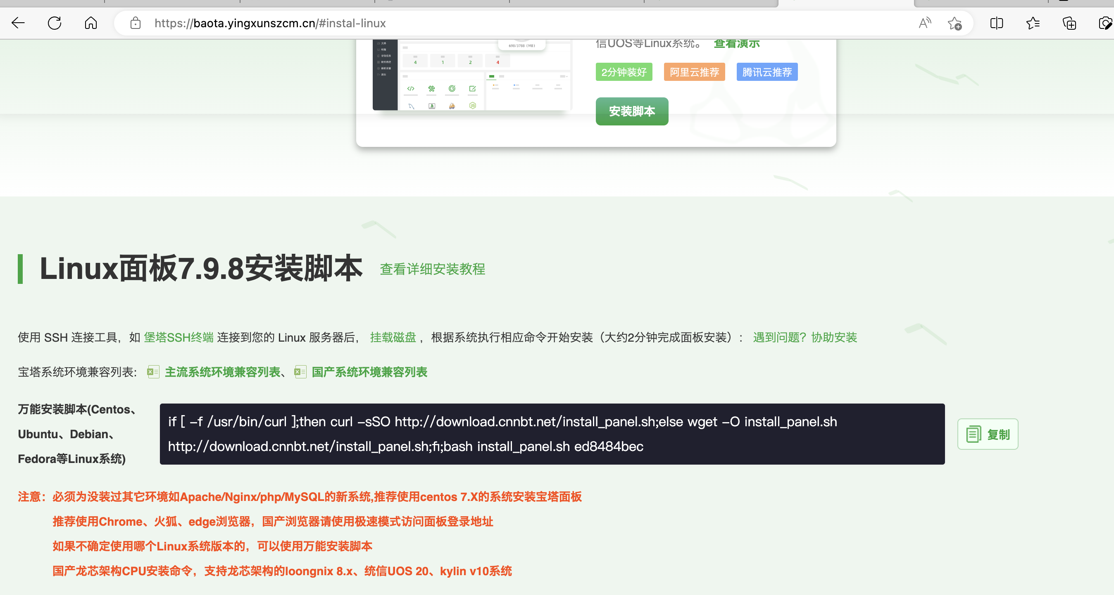Click the blue 腾讯云推荐 tag
Image resolution: width=1114 pixels, height=595 pixels.
[767, 72]
